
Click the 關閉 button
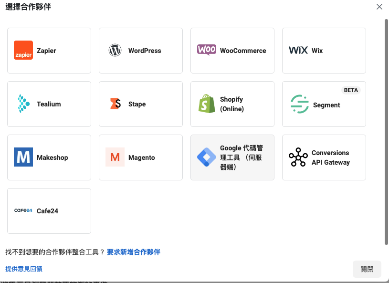point(367,269)
